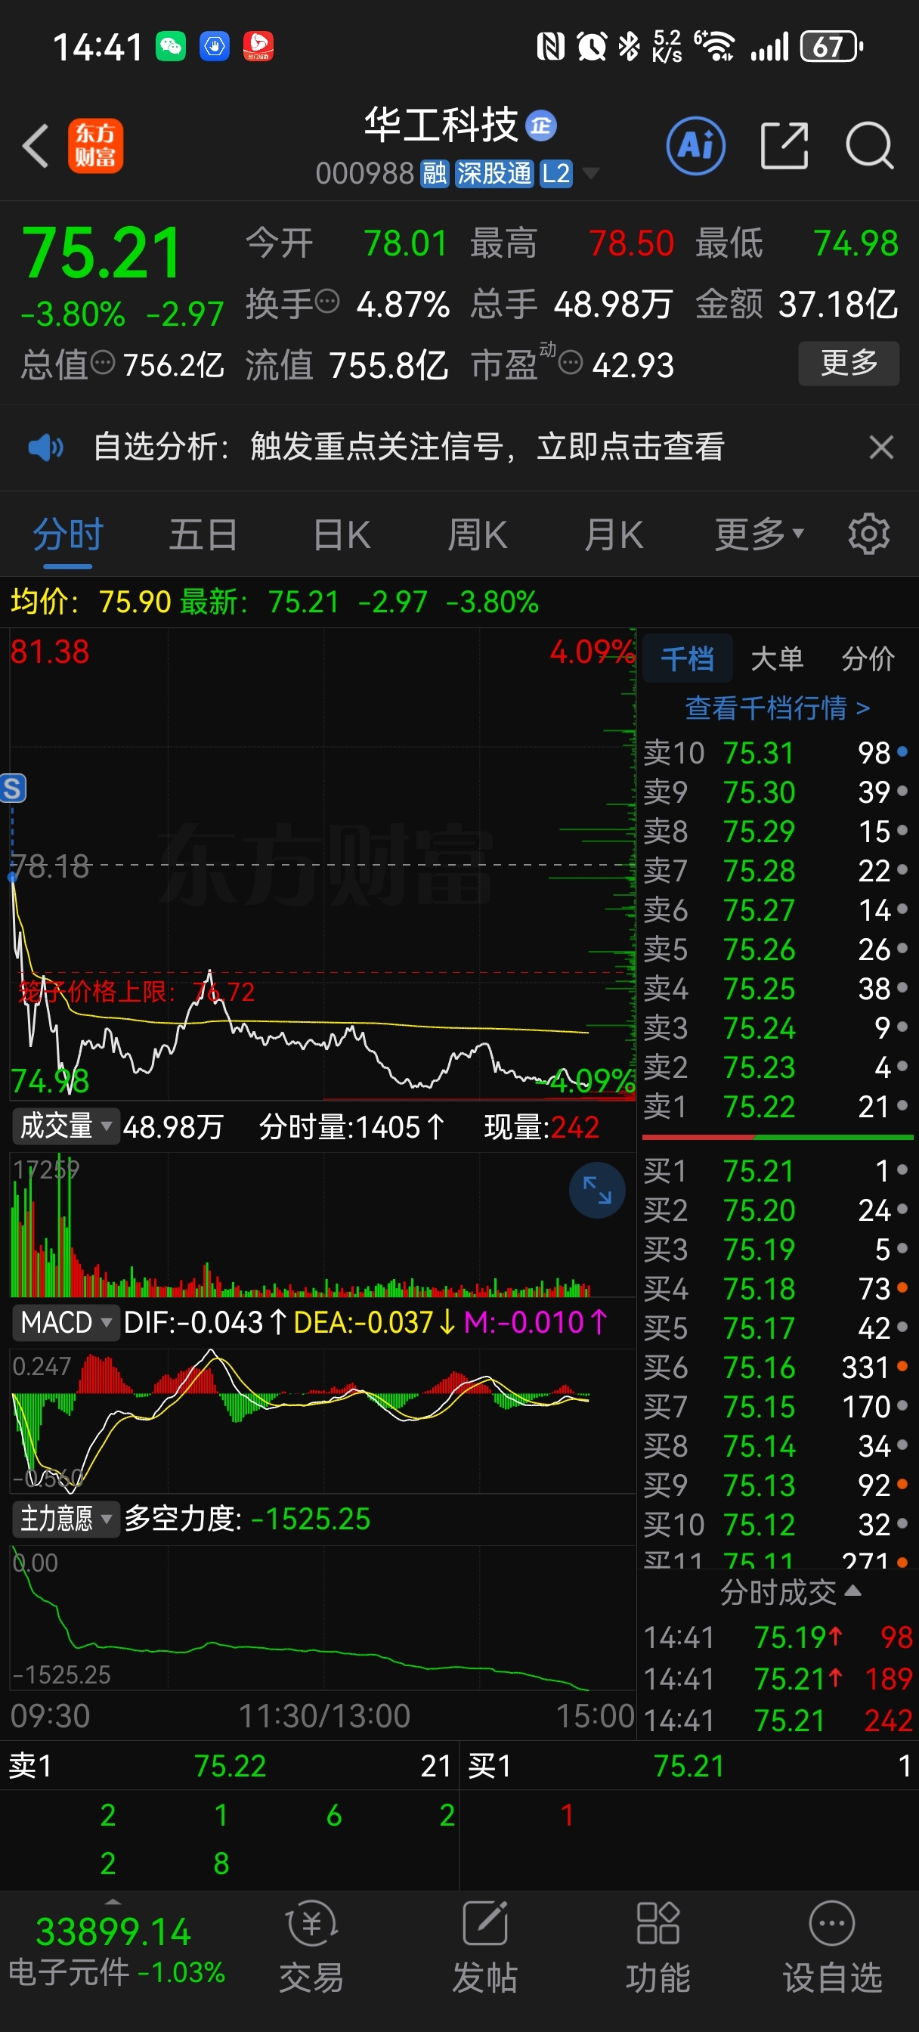Tap the share icon
Image resolution: width=919 pixels, height=2032 pixels.
784,146
